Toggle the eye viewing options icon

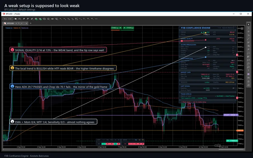(52, 19)
